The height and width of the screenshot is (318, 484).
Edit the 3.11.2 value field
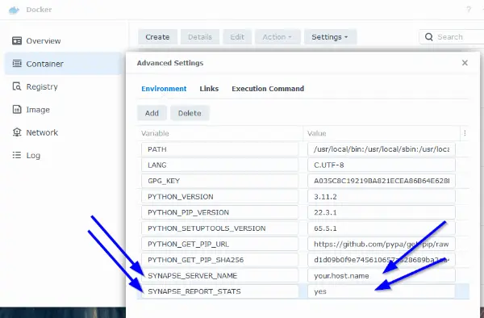[382, 197]
